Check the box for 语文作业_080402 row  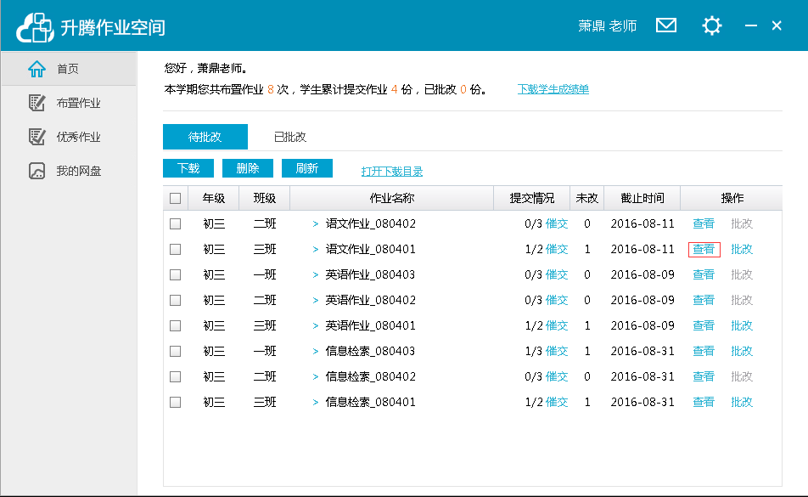(176, 224)
